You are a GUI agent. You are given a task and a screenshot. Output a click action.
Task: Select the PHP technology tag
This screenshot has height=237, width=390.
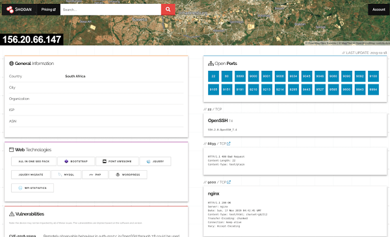pyautogui.click(x=95, y=175)
